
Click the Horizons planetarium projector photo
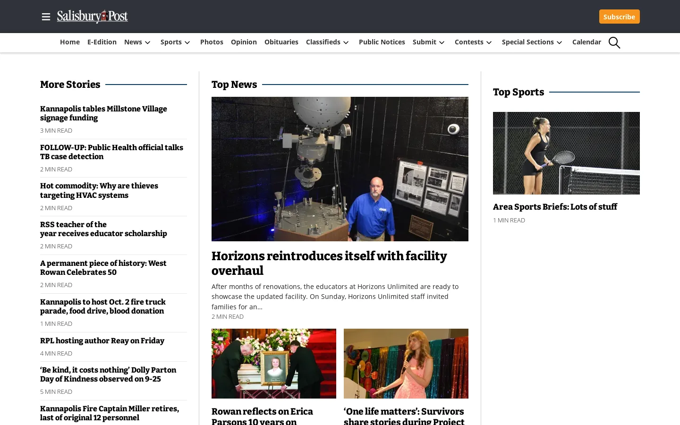point(340,169)
